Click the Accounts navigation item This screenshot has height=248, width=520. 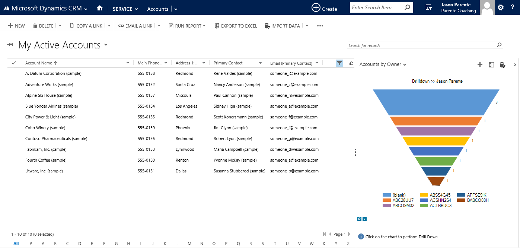(158, 9)
